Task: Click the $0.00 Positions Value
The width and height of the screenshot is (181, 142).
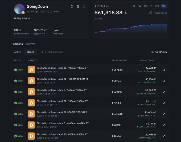Action: [x=18, y=30]
